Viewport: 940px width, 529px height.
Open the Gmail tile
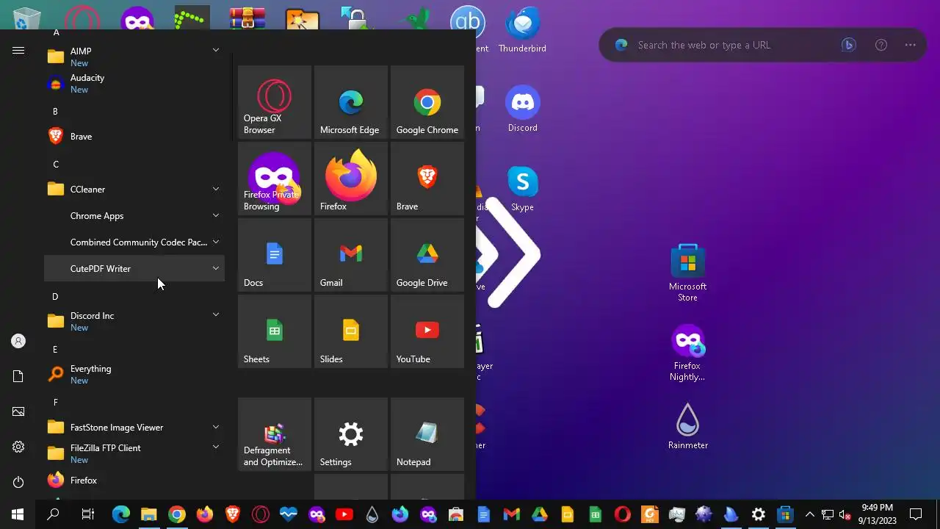[351, 255]
